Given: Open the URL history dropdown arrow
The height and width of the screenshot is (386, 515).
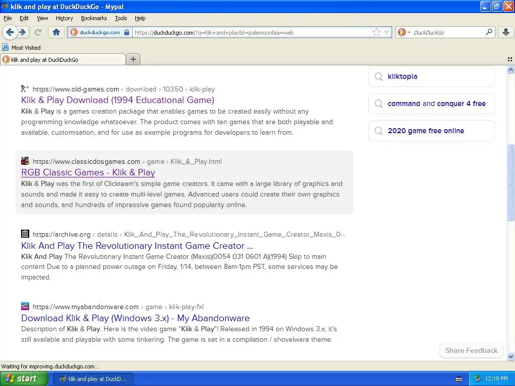Looking at the screenshot, I should [387, 33].
